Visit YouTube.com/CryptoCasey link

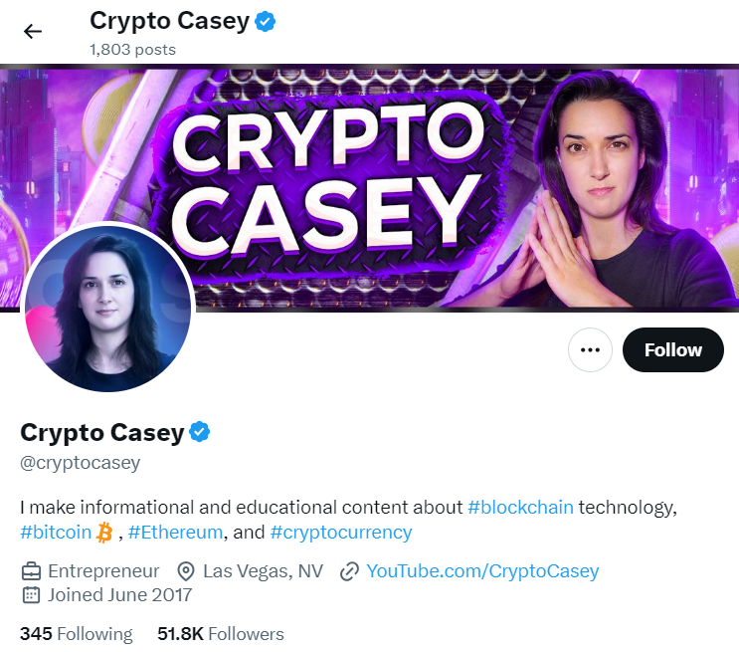click(482, 571)
